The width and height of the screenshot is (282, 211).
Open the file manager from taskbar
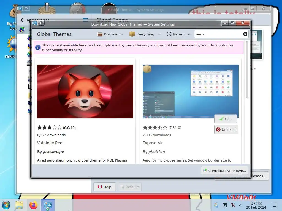point(19,205)
